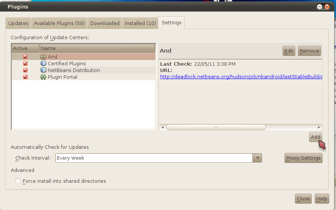Click the community icon beside And

tap(43, 57)
